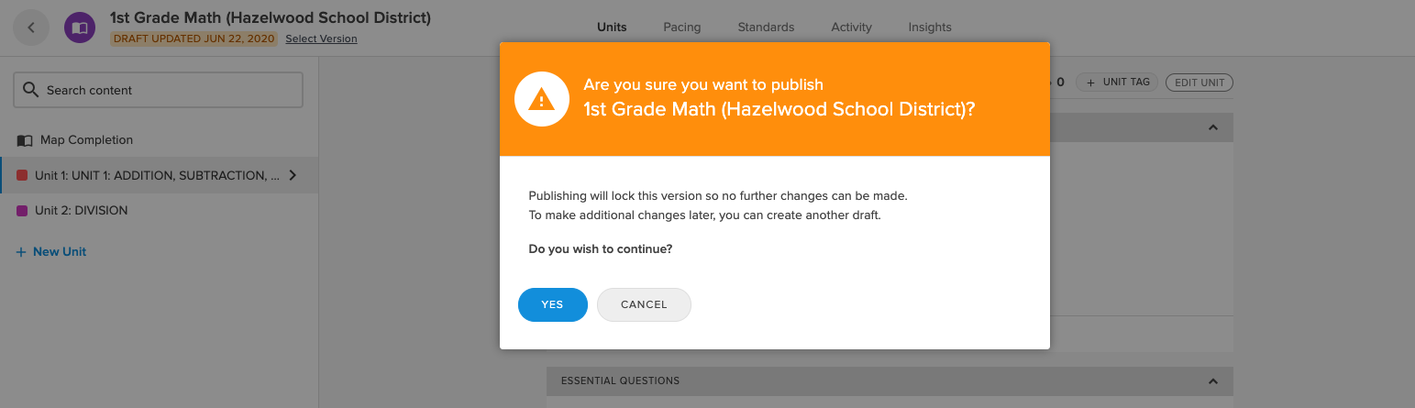Click the back arrow button
This screenshot has width=1415, height=408.
coord(31,28)
